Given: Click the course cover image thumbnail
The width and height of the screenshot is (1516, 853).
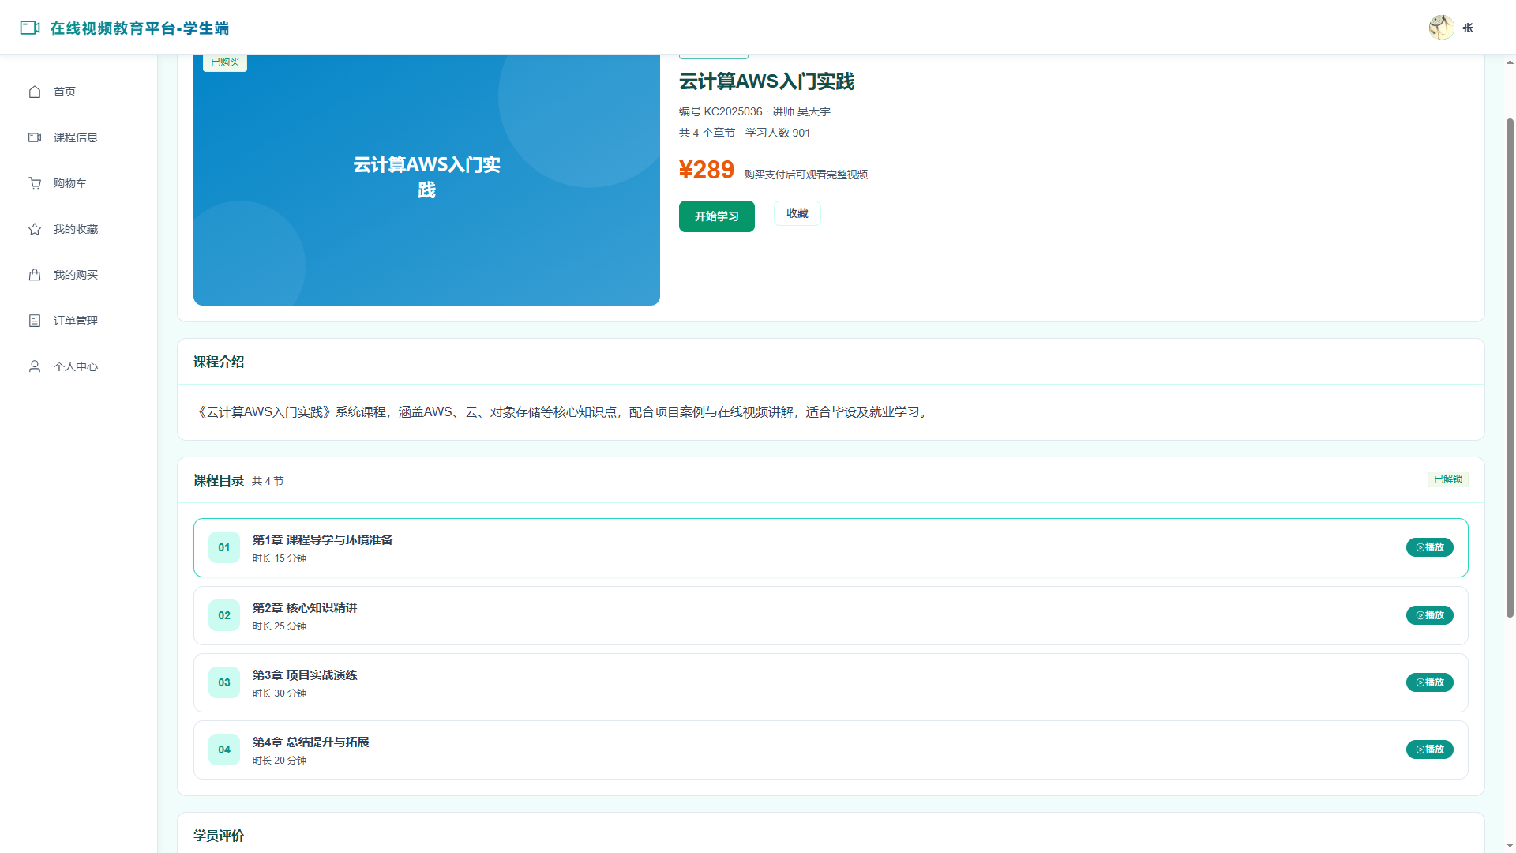Looking at the screenshot, I should point(426,180).
